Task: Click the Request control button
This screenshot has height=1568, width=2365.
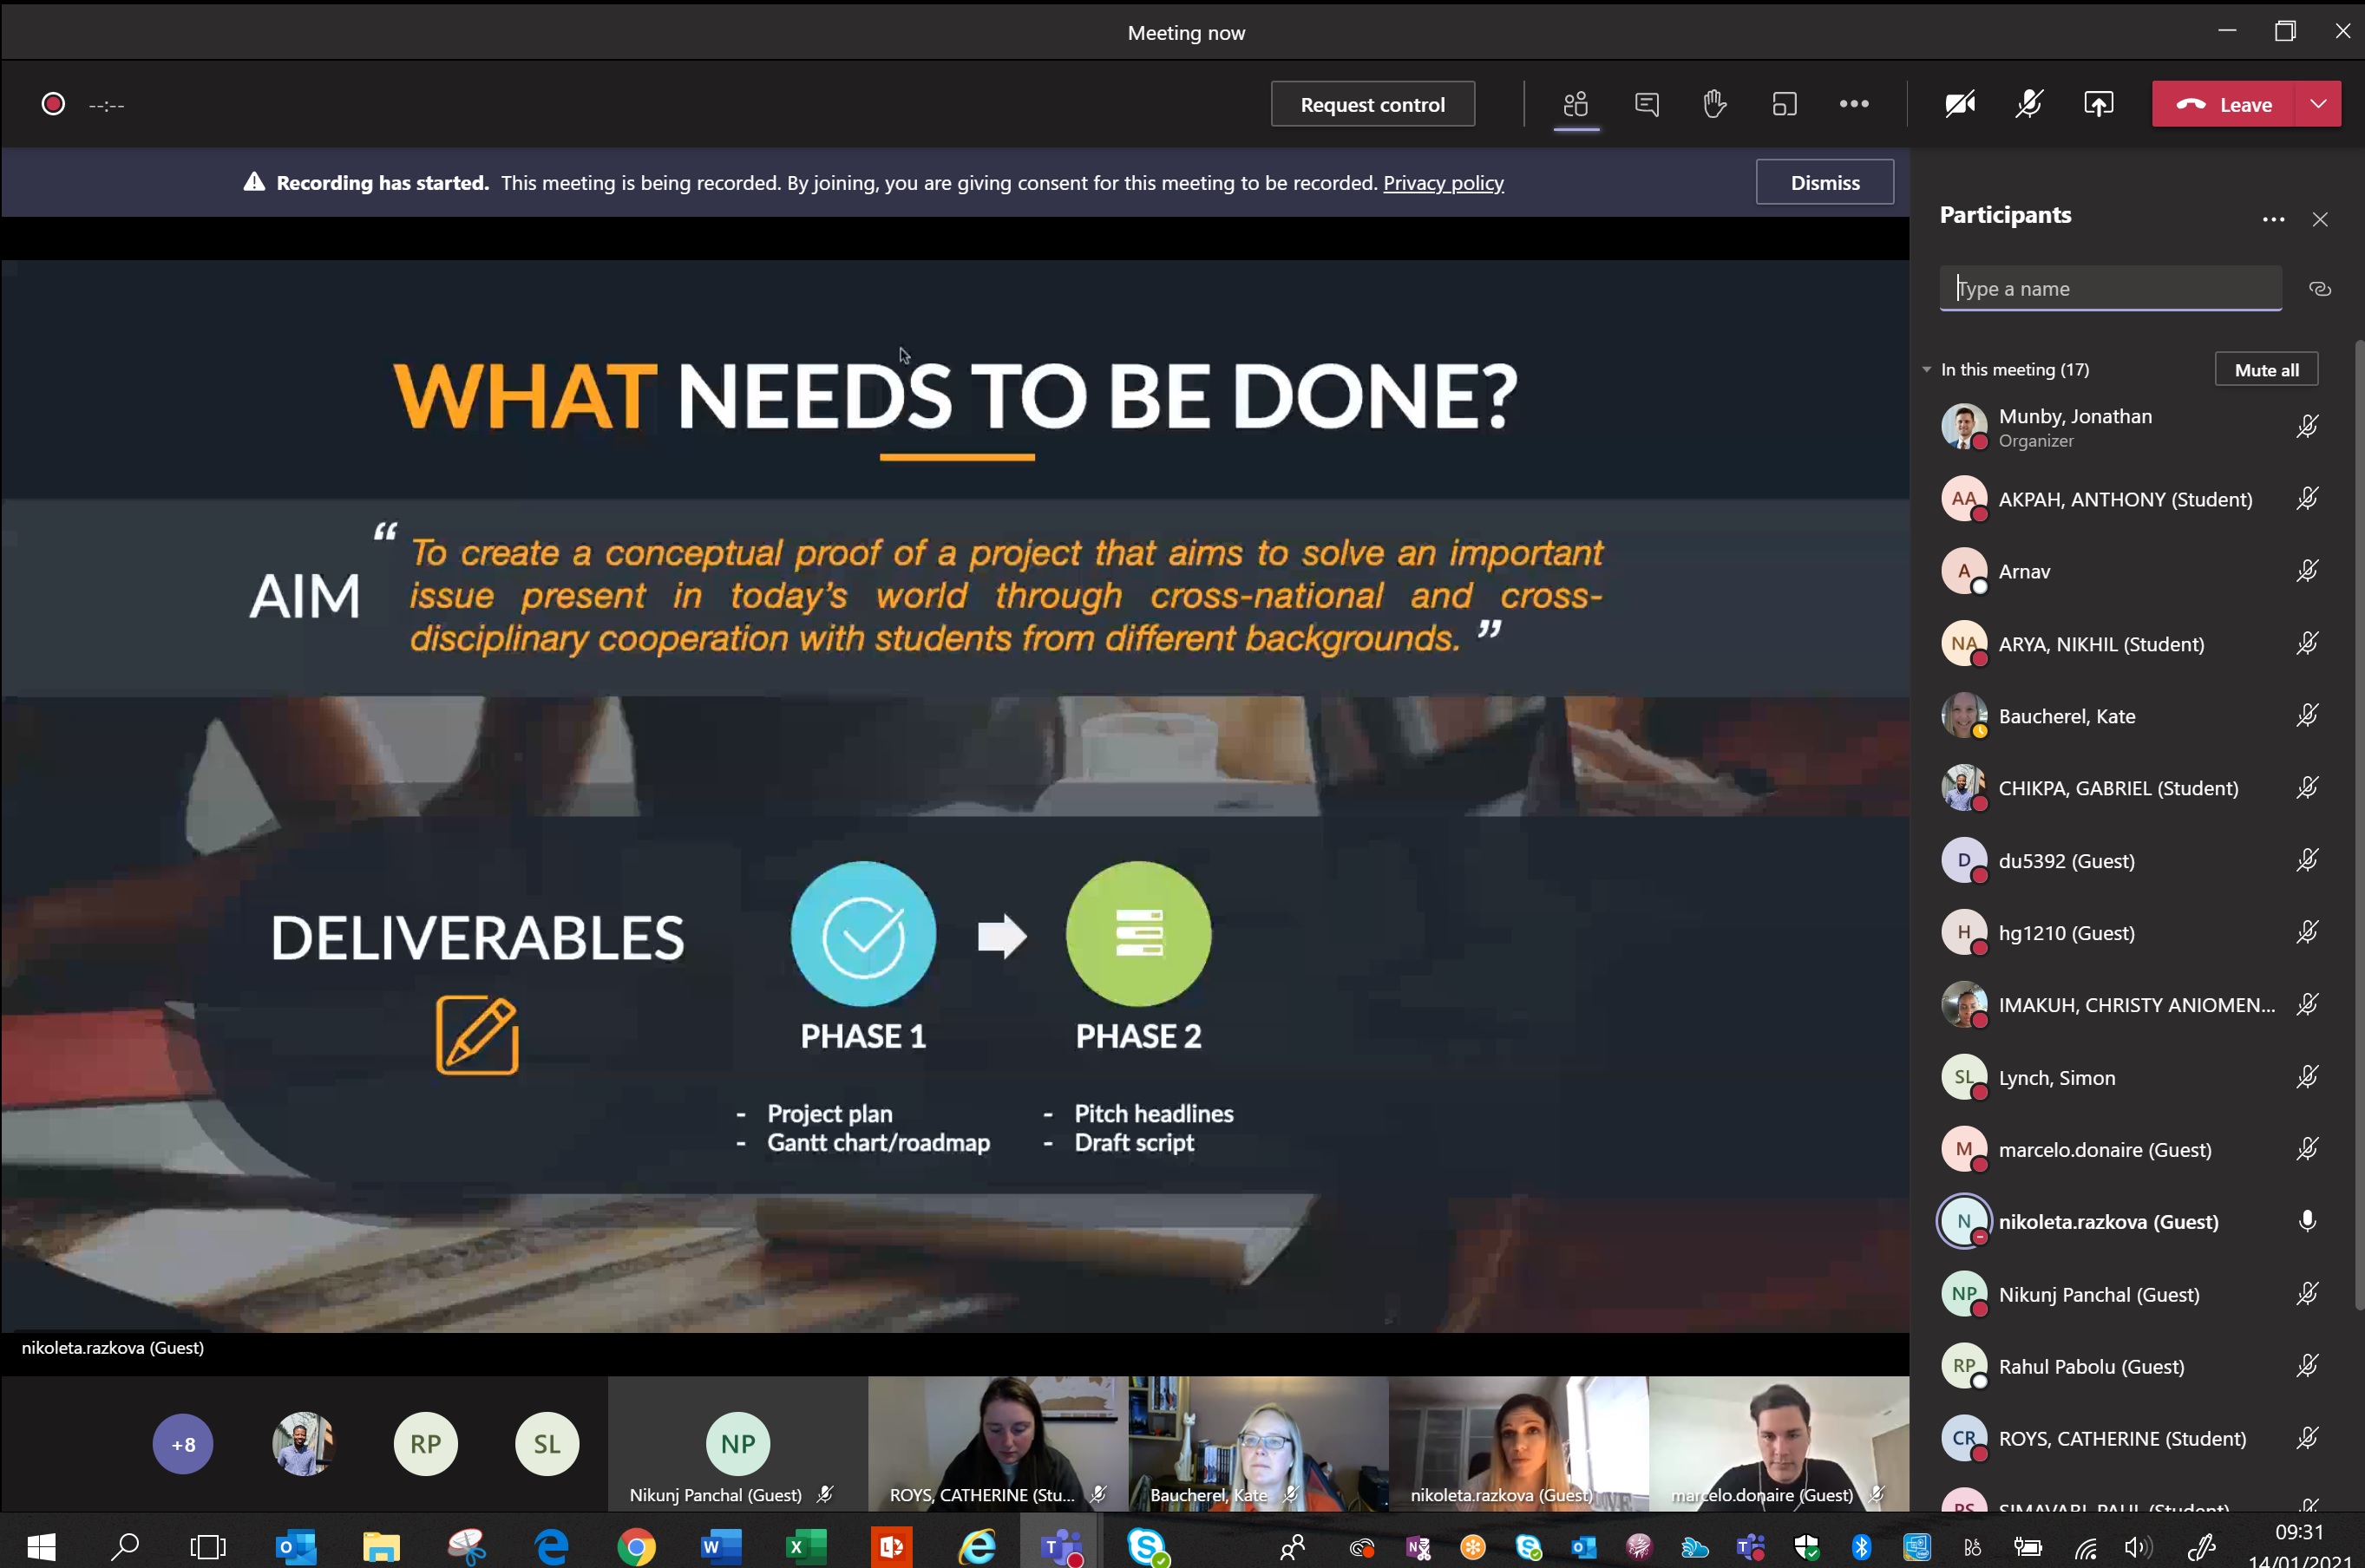Action: pos(1372,104)
